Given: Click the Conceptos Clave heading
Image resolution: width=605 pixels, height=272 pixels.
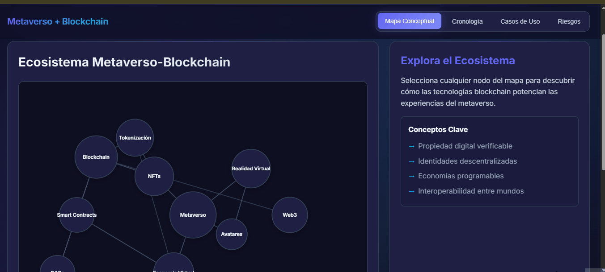Looking at the screenshot, I should pyautogui.click(x=438, y=130).
